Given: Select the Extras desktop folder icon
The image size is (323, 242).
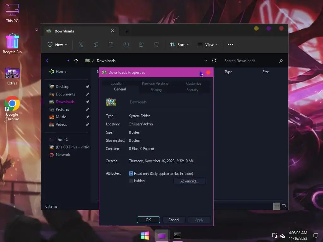Looking at the screenshot, I should tap(12, 76).
